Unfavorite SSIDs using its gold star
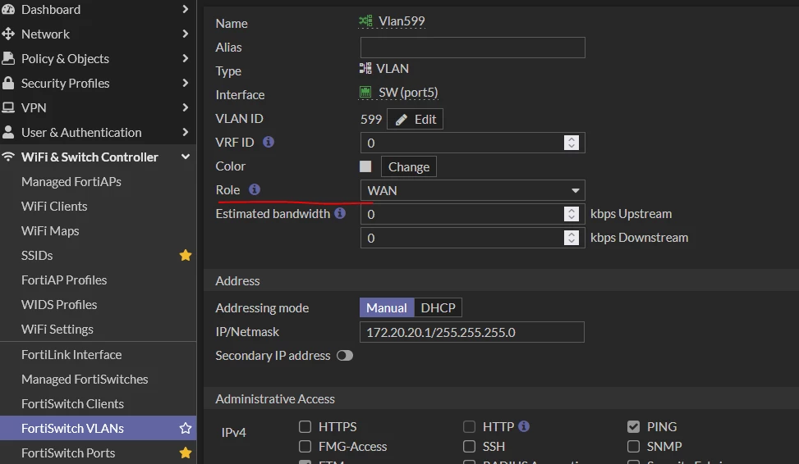The height and width of the screenshot is (464, 799). pos(186,255)
